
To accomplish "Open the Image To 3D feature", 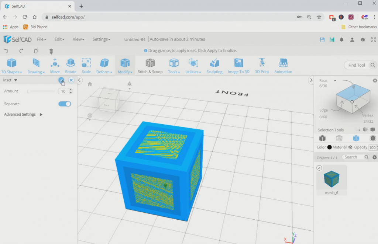I will [238, 65].
